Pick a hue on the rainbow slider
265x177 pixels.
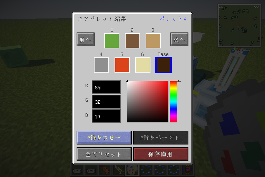173,102
